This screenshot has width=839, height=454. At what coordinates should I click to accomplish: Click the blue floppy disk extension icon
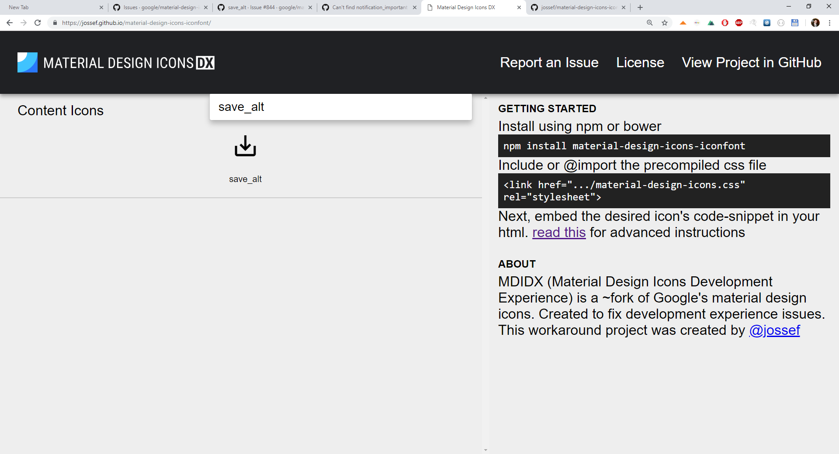coord(795,23)
